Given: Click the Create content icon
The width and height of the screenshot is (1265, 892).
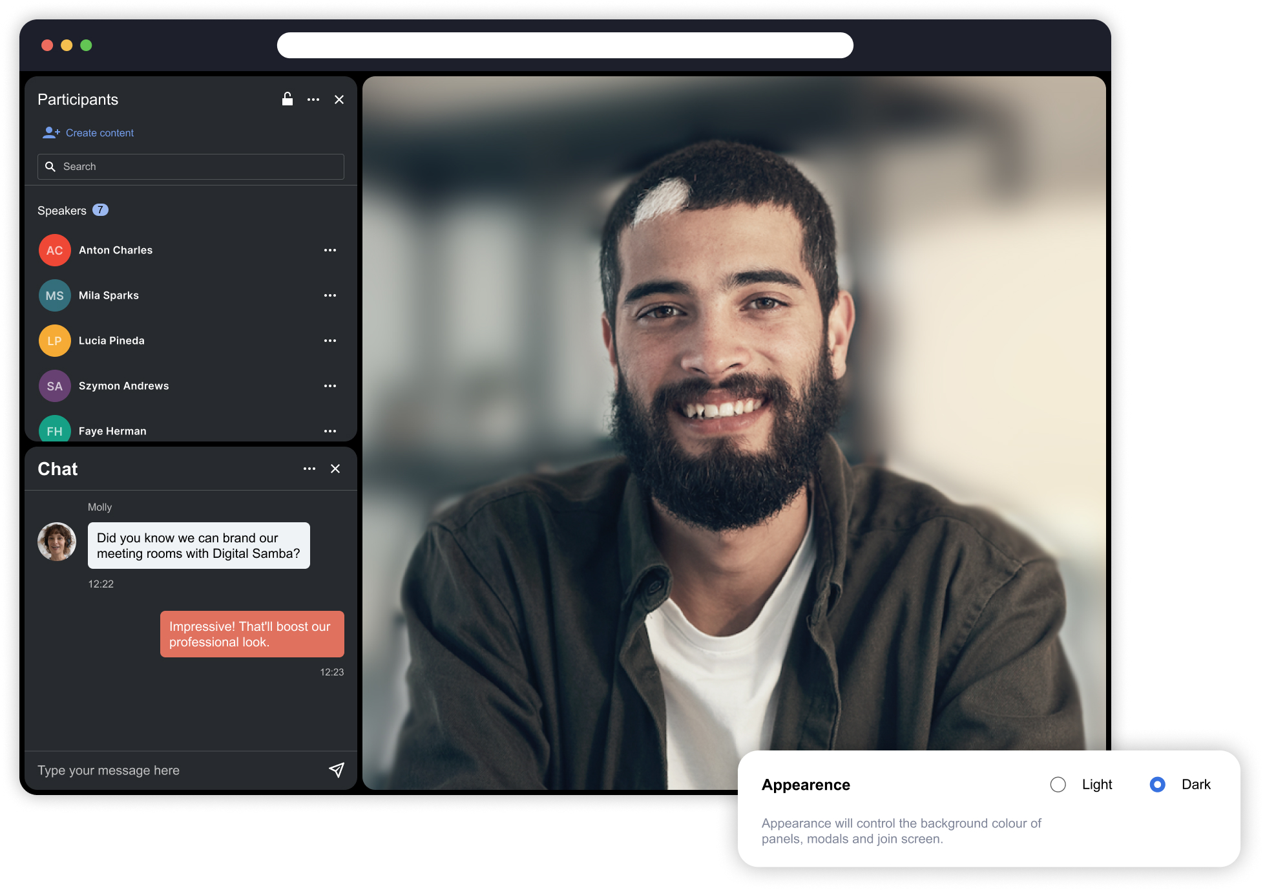Looking at the screenshot, I should 51,133.
